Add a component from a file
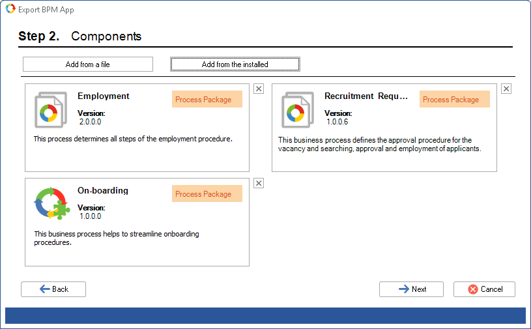 tap(88, 64)
